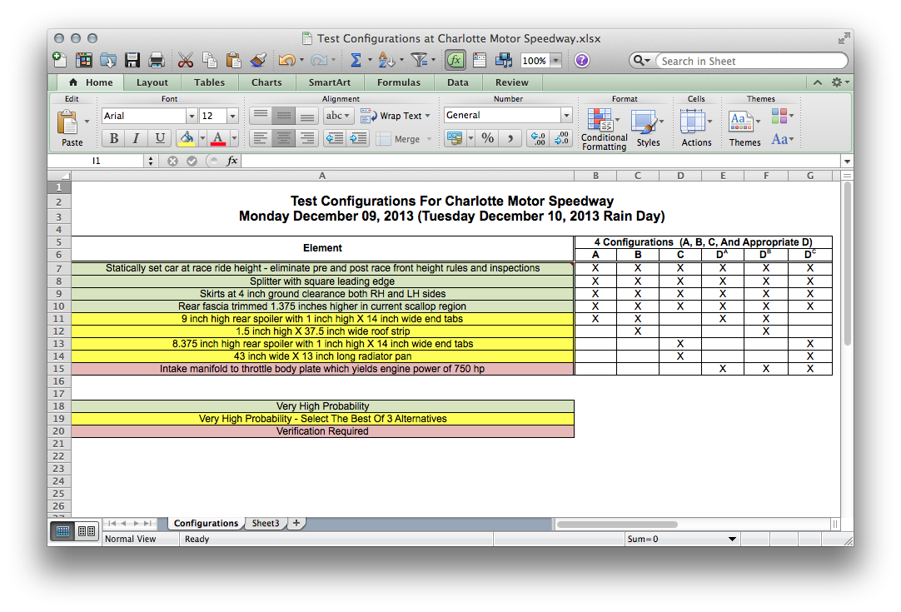The image size is (901, 612).
Task: Apply the red font color
Action: click(x=218, y=138)
